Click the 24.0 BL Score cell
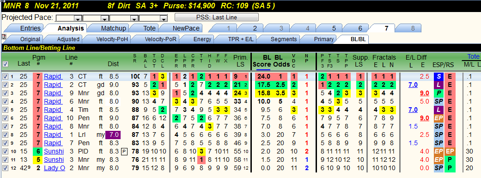 click(263, 77)
